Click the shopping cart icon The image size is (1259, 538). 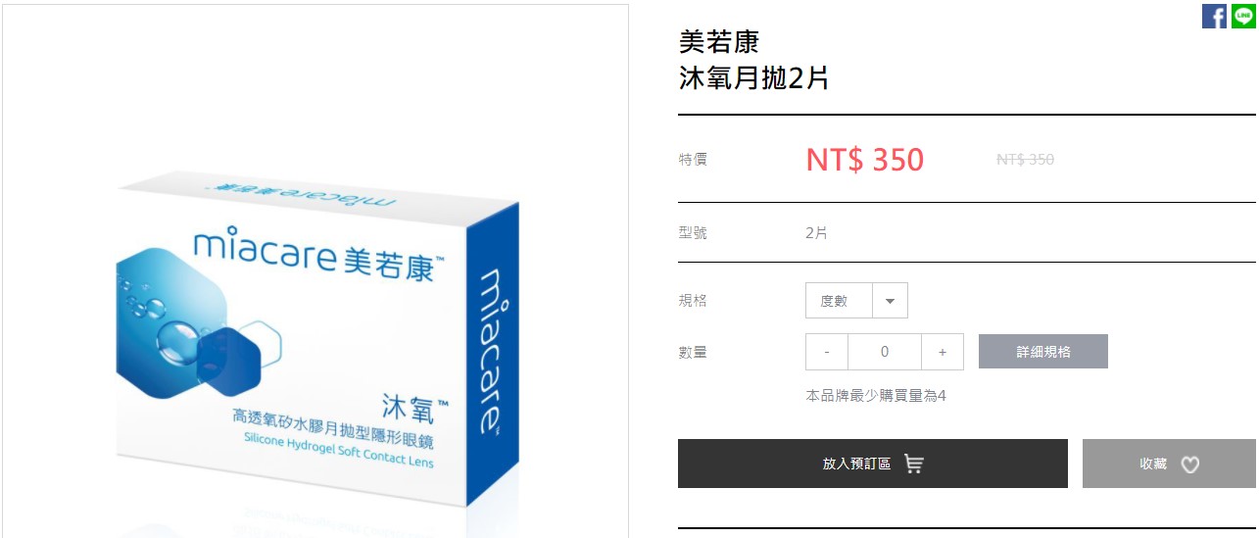(913, 464)
